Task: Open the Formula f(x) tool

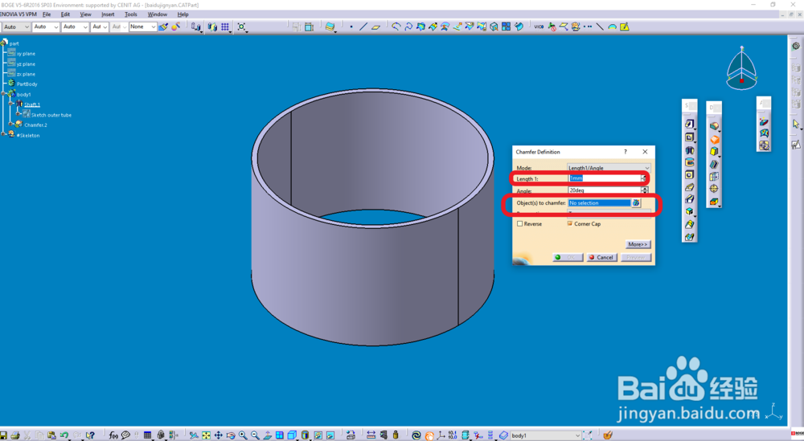Action: [x=113, y=435]
